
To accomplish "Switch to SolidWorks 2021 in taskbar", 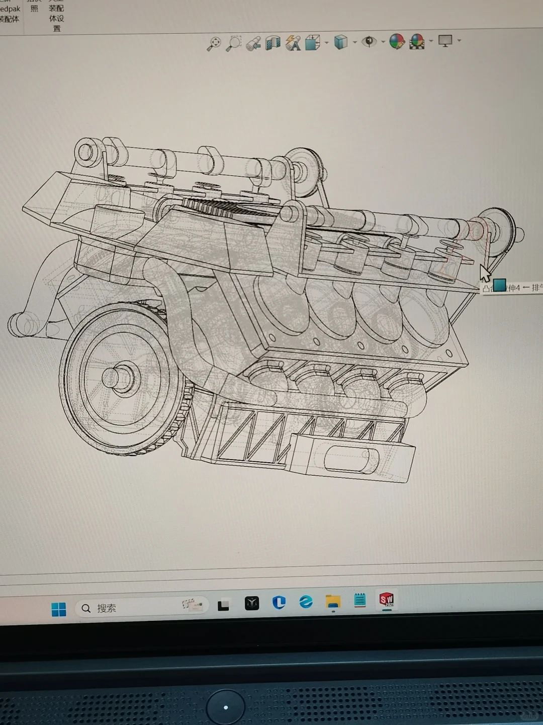I will tap(387, 600).
